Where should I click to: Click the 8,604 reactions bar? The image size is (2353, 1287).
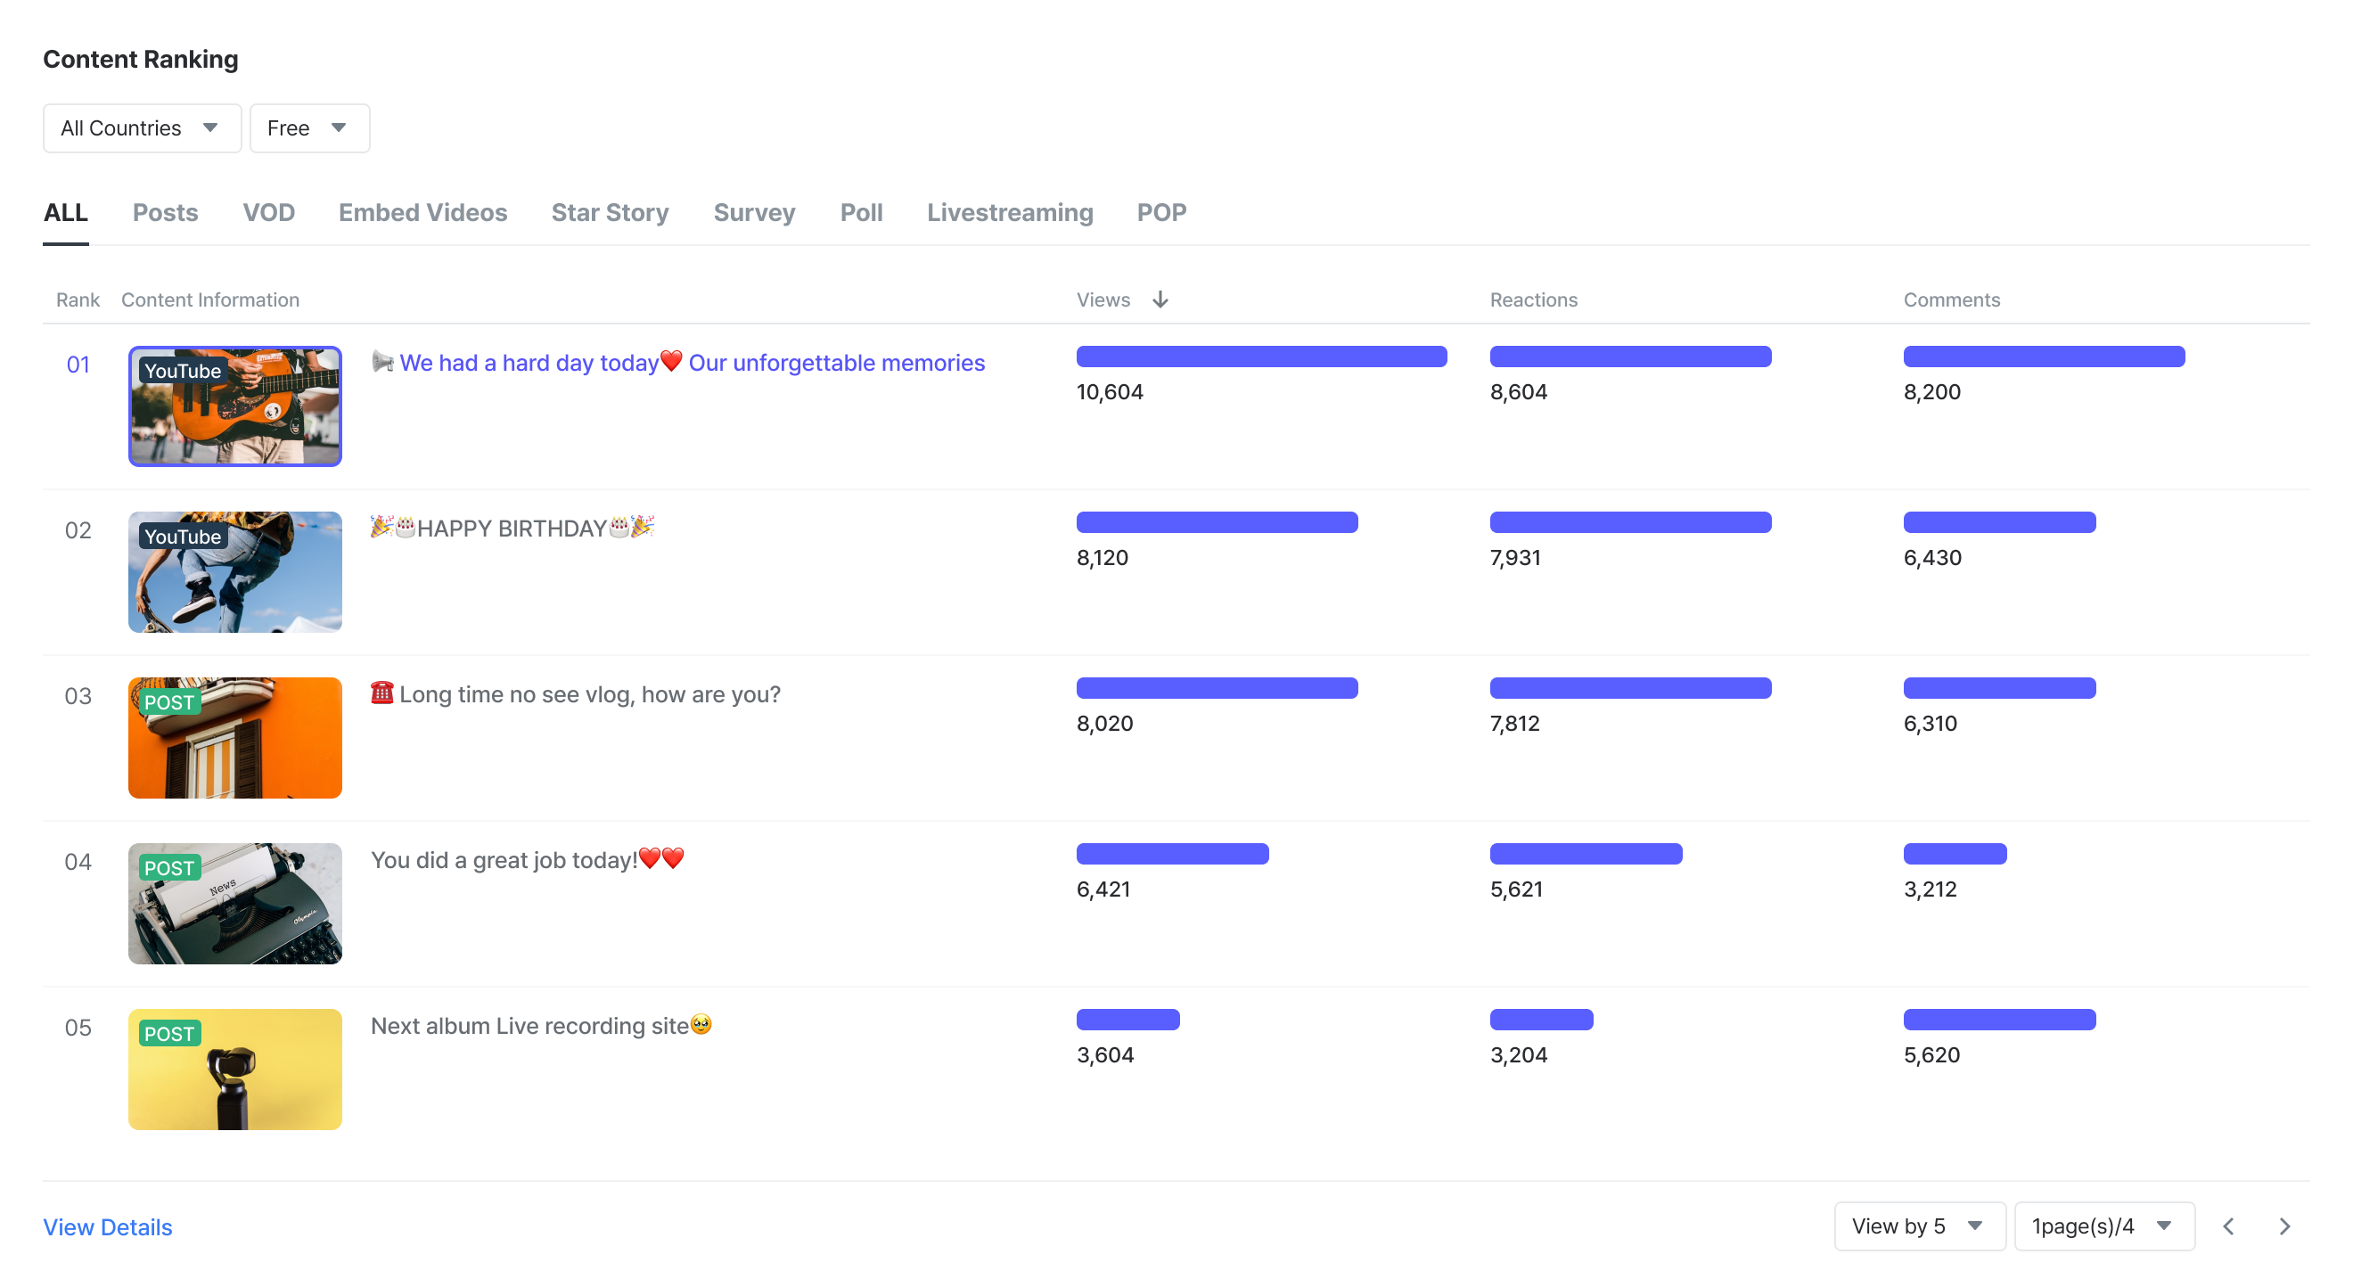(1630, 357)
